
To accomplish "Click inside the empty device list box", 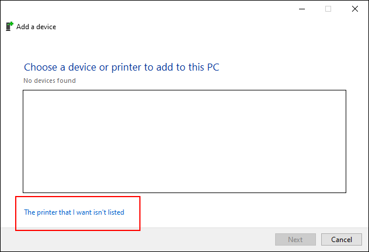I will click(x=184, y=141).
